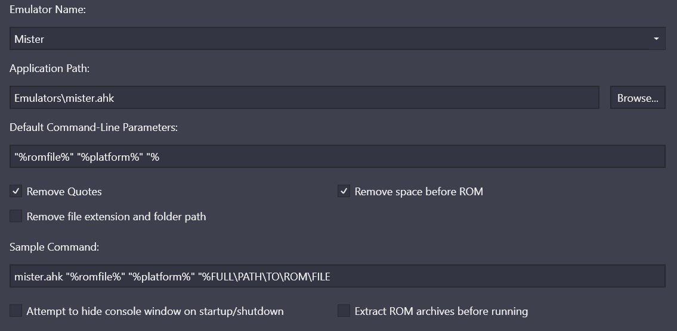The image size is (677, 331).
Task: Tick the 'Extract ROM archives before running' box
Action: [344, 311]
